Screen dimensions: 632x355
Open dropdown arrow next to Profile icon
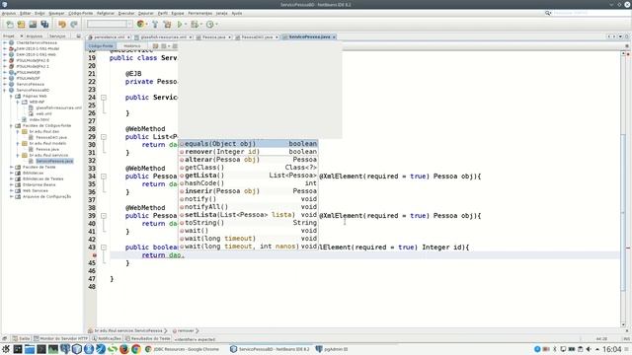pos(216,25)
